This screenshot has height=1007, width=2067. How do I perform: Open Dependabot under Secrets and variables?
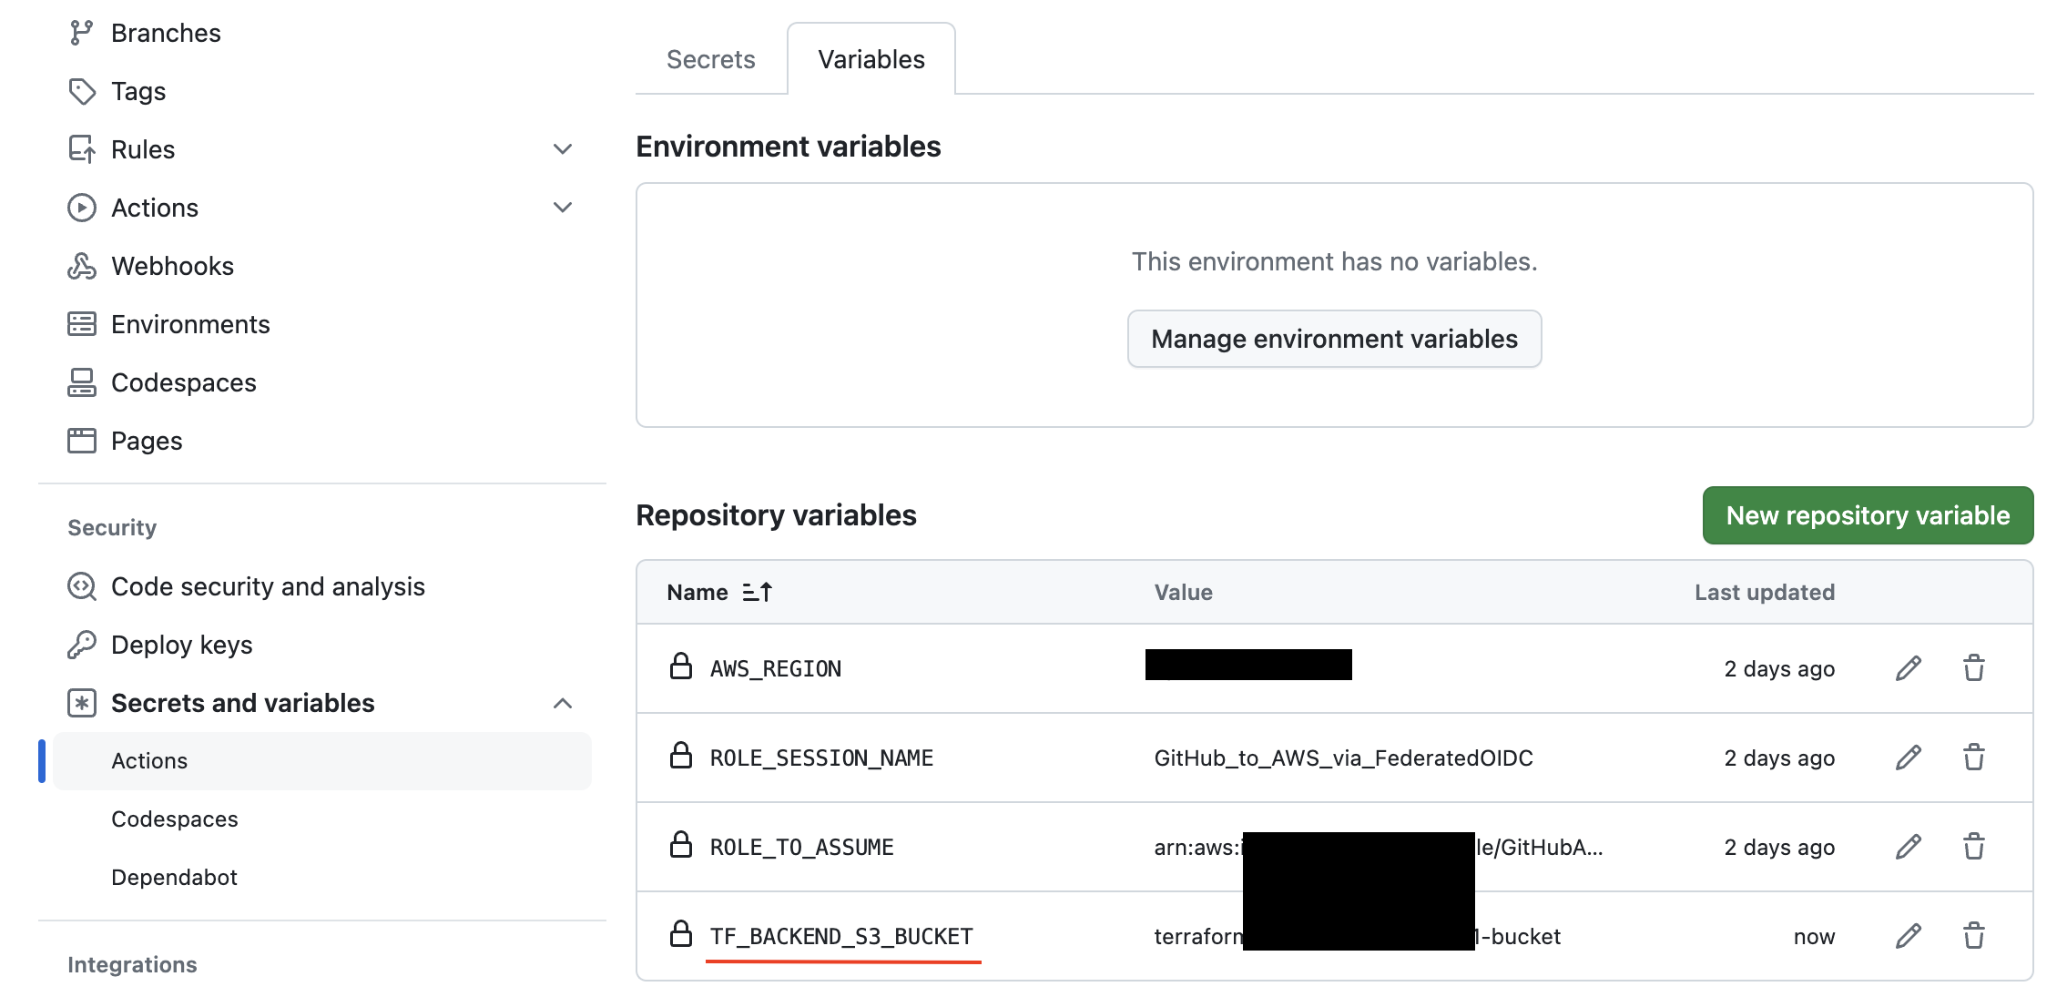(174, 876)
